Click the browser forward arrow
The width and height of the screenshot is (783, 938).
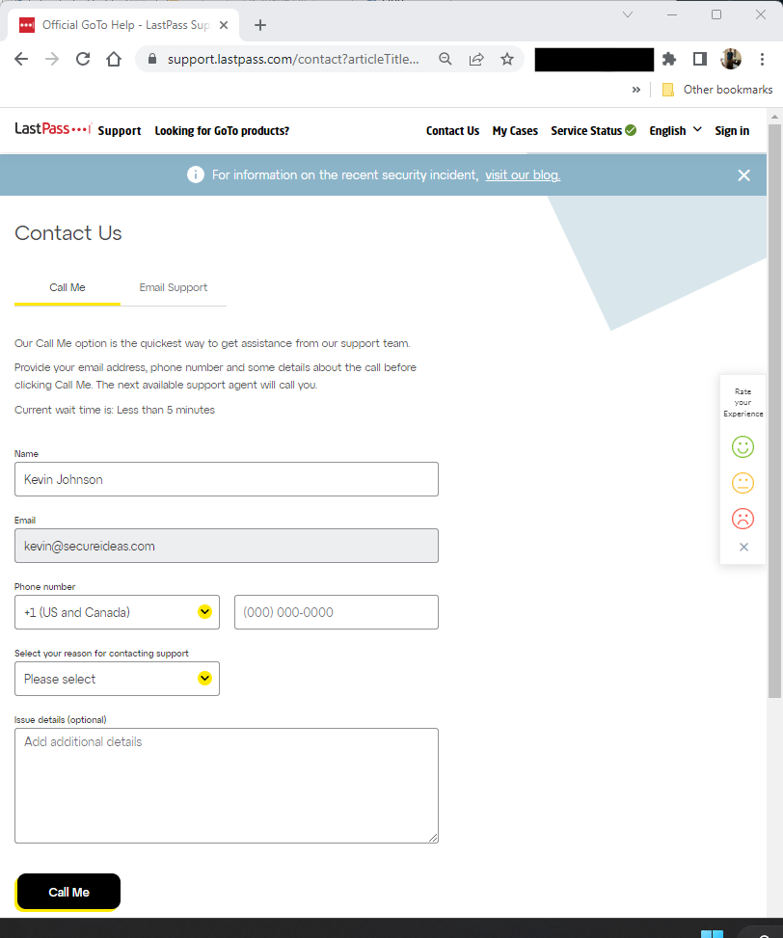coord(52,59)
